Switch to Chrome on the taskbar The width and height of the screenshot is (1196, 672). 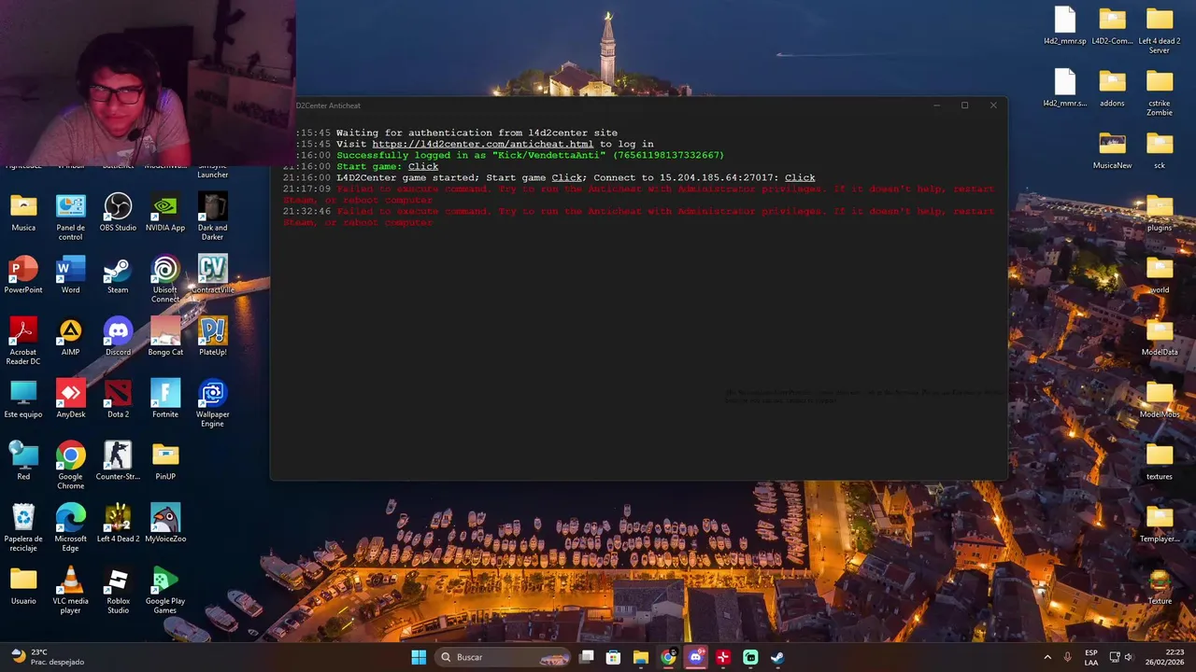668,657
